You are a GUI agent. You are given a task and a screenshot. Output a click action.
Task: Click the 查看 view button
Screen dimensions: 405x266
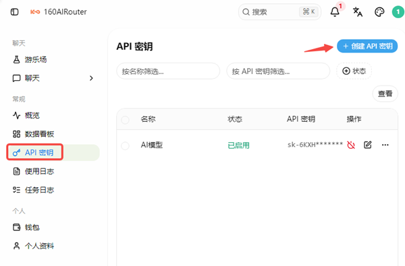click(x=385, y=94)
